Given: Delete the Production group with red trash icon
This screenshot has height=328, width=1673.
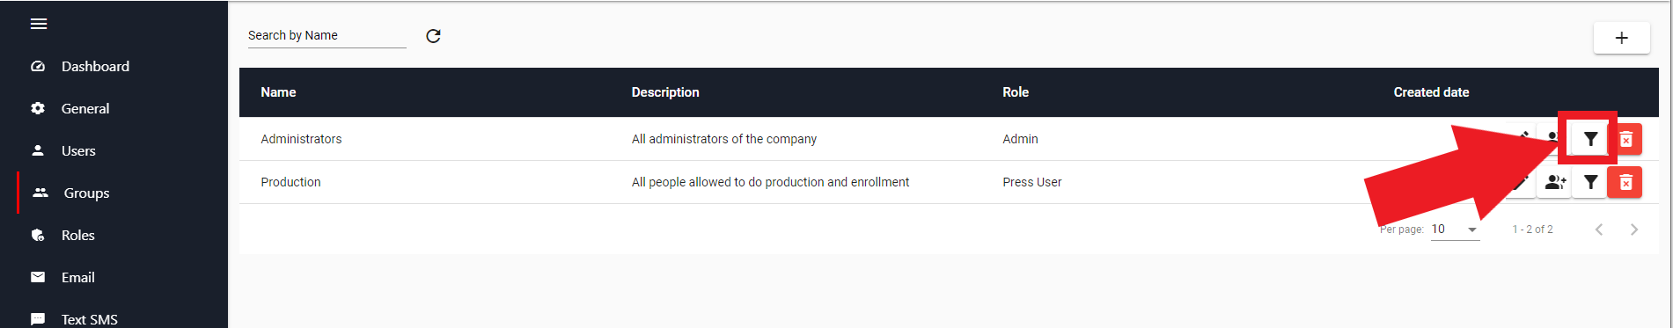Looking at the screenshot, I should coord(1625,182).
